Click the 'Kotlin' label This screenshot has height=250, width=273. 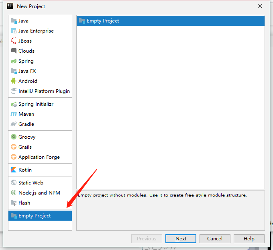pos(25,170)
